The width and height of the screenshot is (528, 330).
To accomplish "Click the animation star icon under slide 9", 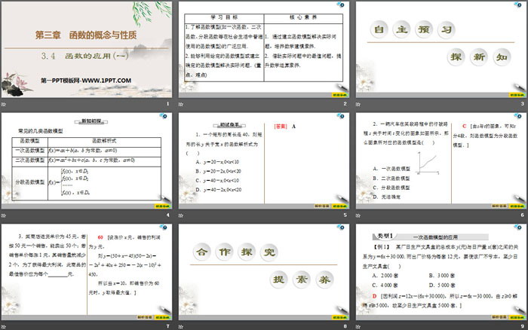I will (x=358, y=326).
